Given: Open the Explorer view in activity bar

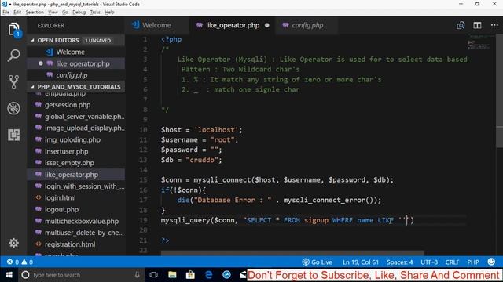Looking at the screenshot, I should [13, 30].
